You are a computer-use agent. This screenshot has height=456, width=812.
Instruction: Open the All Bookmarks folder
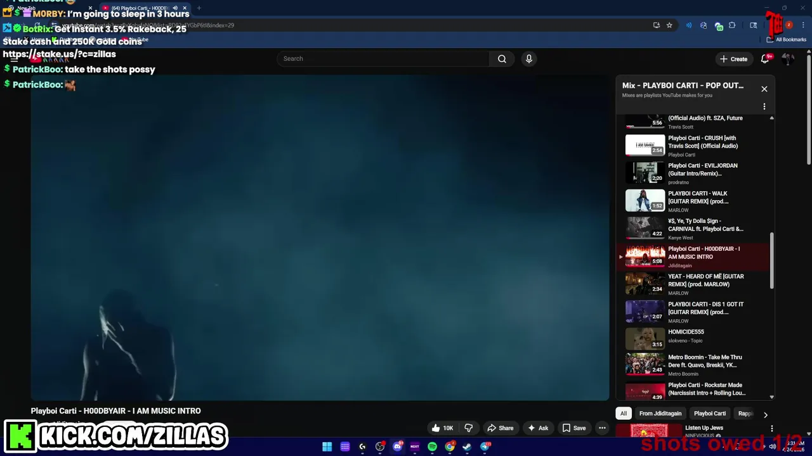click(787, 39)
